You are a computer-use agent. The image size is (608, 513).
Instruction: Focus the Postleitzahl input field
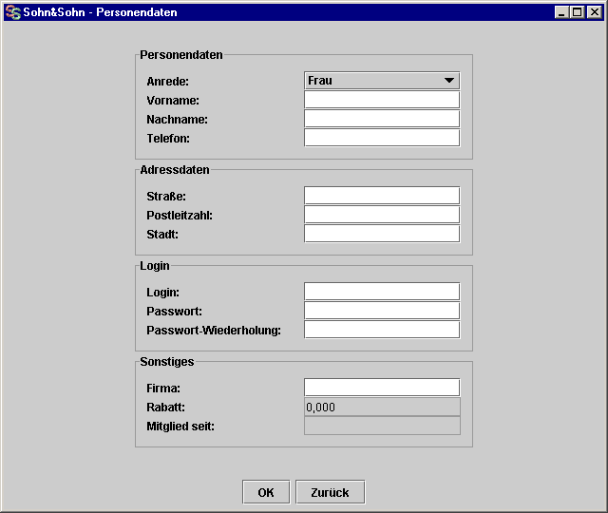pyautogui.click(x=382, y=215)
